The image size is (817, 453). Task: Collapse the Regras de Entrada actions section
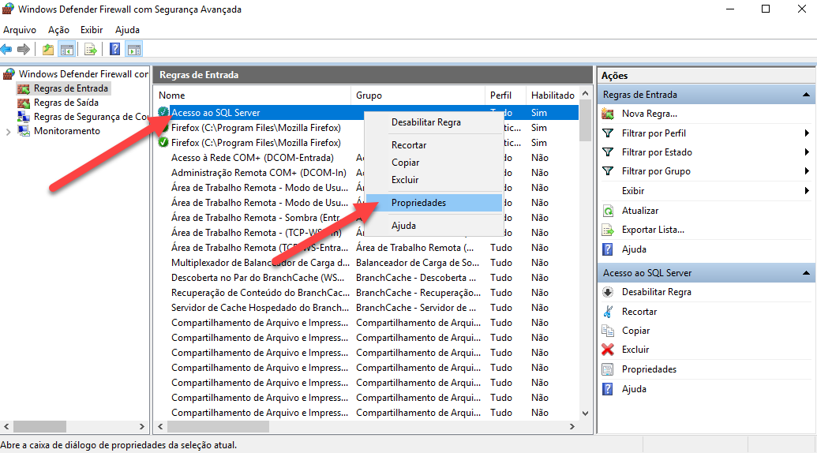coord(807,95)
